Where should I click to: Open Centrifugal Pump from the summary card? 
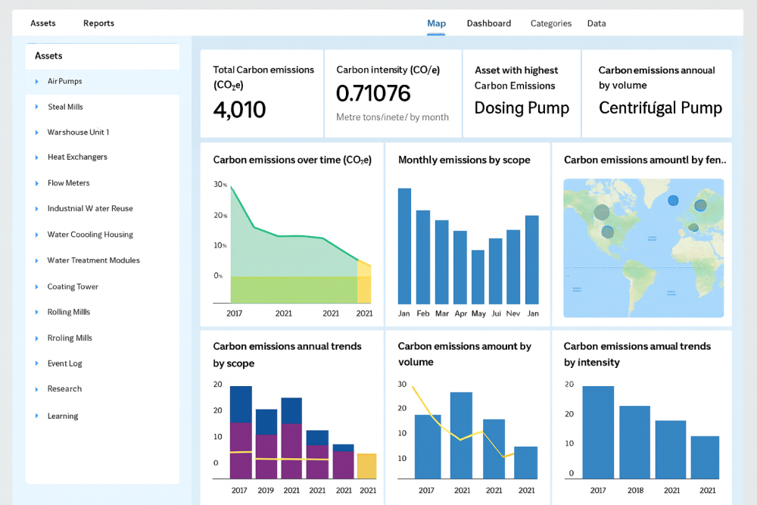click(x=660, y=108)
